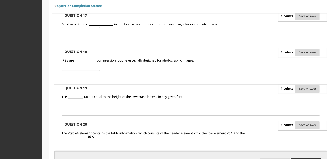327x159 pixels.
Task: Select the Question 19 answer text box
Action: coord(81,103)
